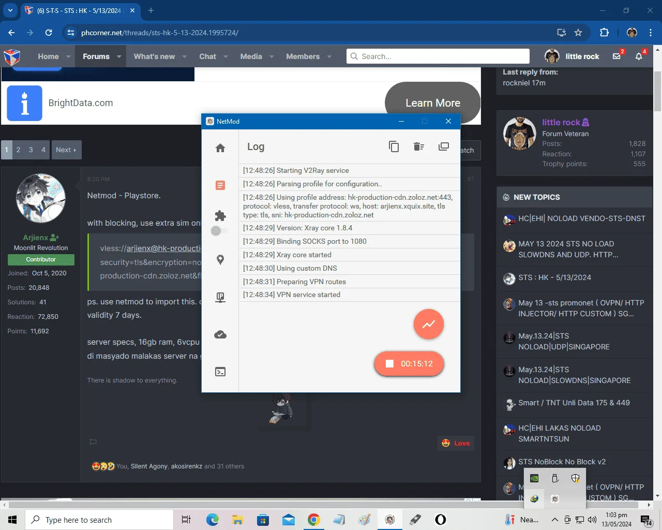Screen dimensions: 662x530
Task: Open Arjienx's profile name link
Action: [36, 238]
